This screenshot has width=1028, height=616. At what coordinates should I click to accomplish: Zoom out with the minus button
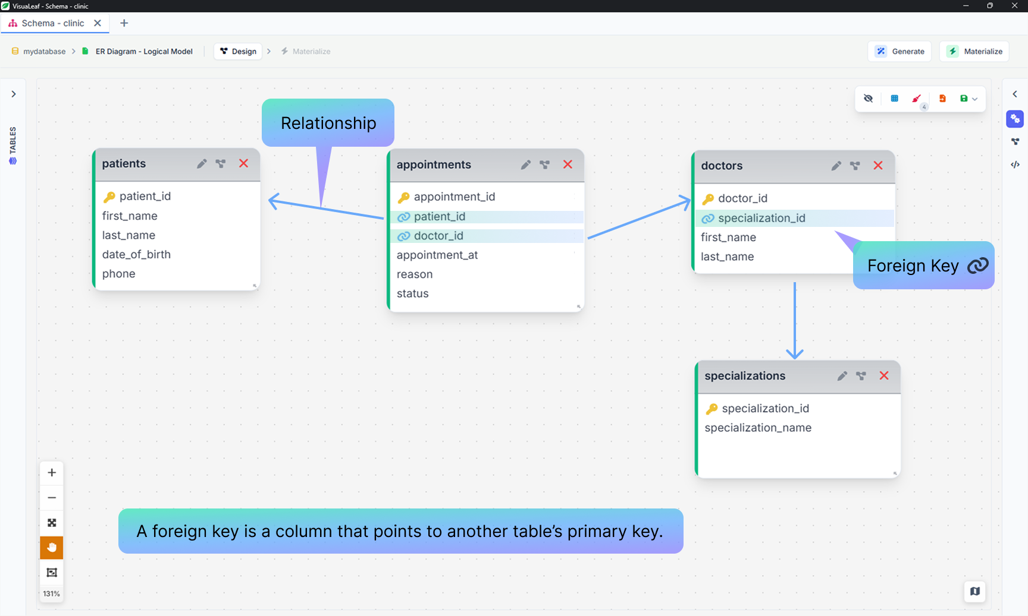52,498
